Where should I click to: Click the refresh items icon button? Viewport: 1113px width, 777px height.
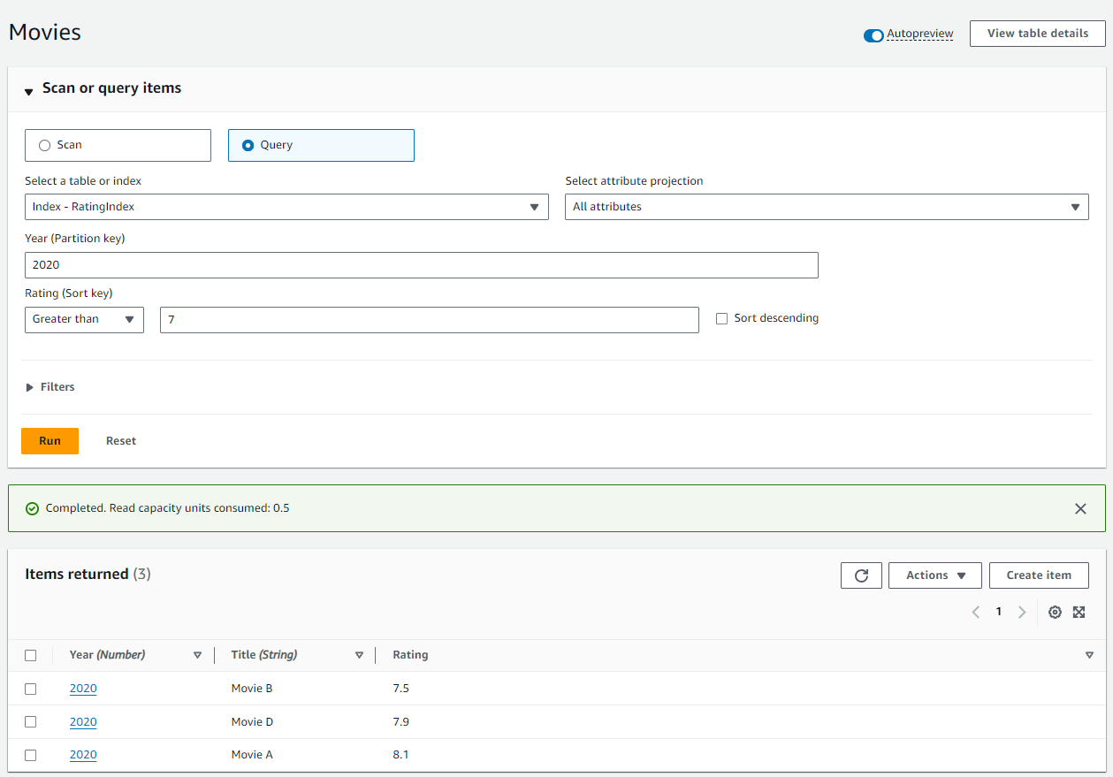[861, 575]
